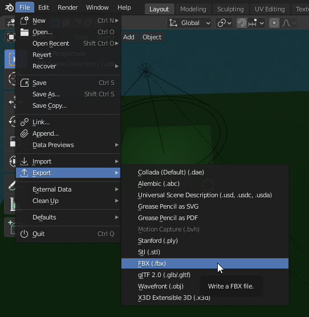Choose Revert in the File menu
The width and height of the screenshot is (309, 317).
tap(68, 55)
